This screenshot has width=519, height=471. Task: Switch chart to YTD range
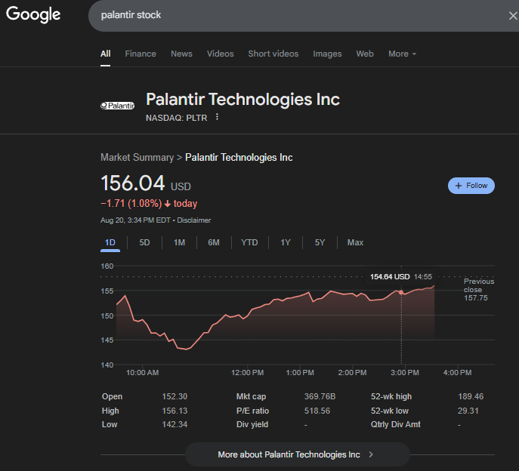coord(249,242)
